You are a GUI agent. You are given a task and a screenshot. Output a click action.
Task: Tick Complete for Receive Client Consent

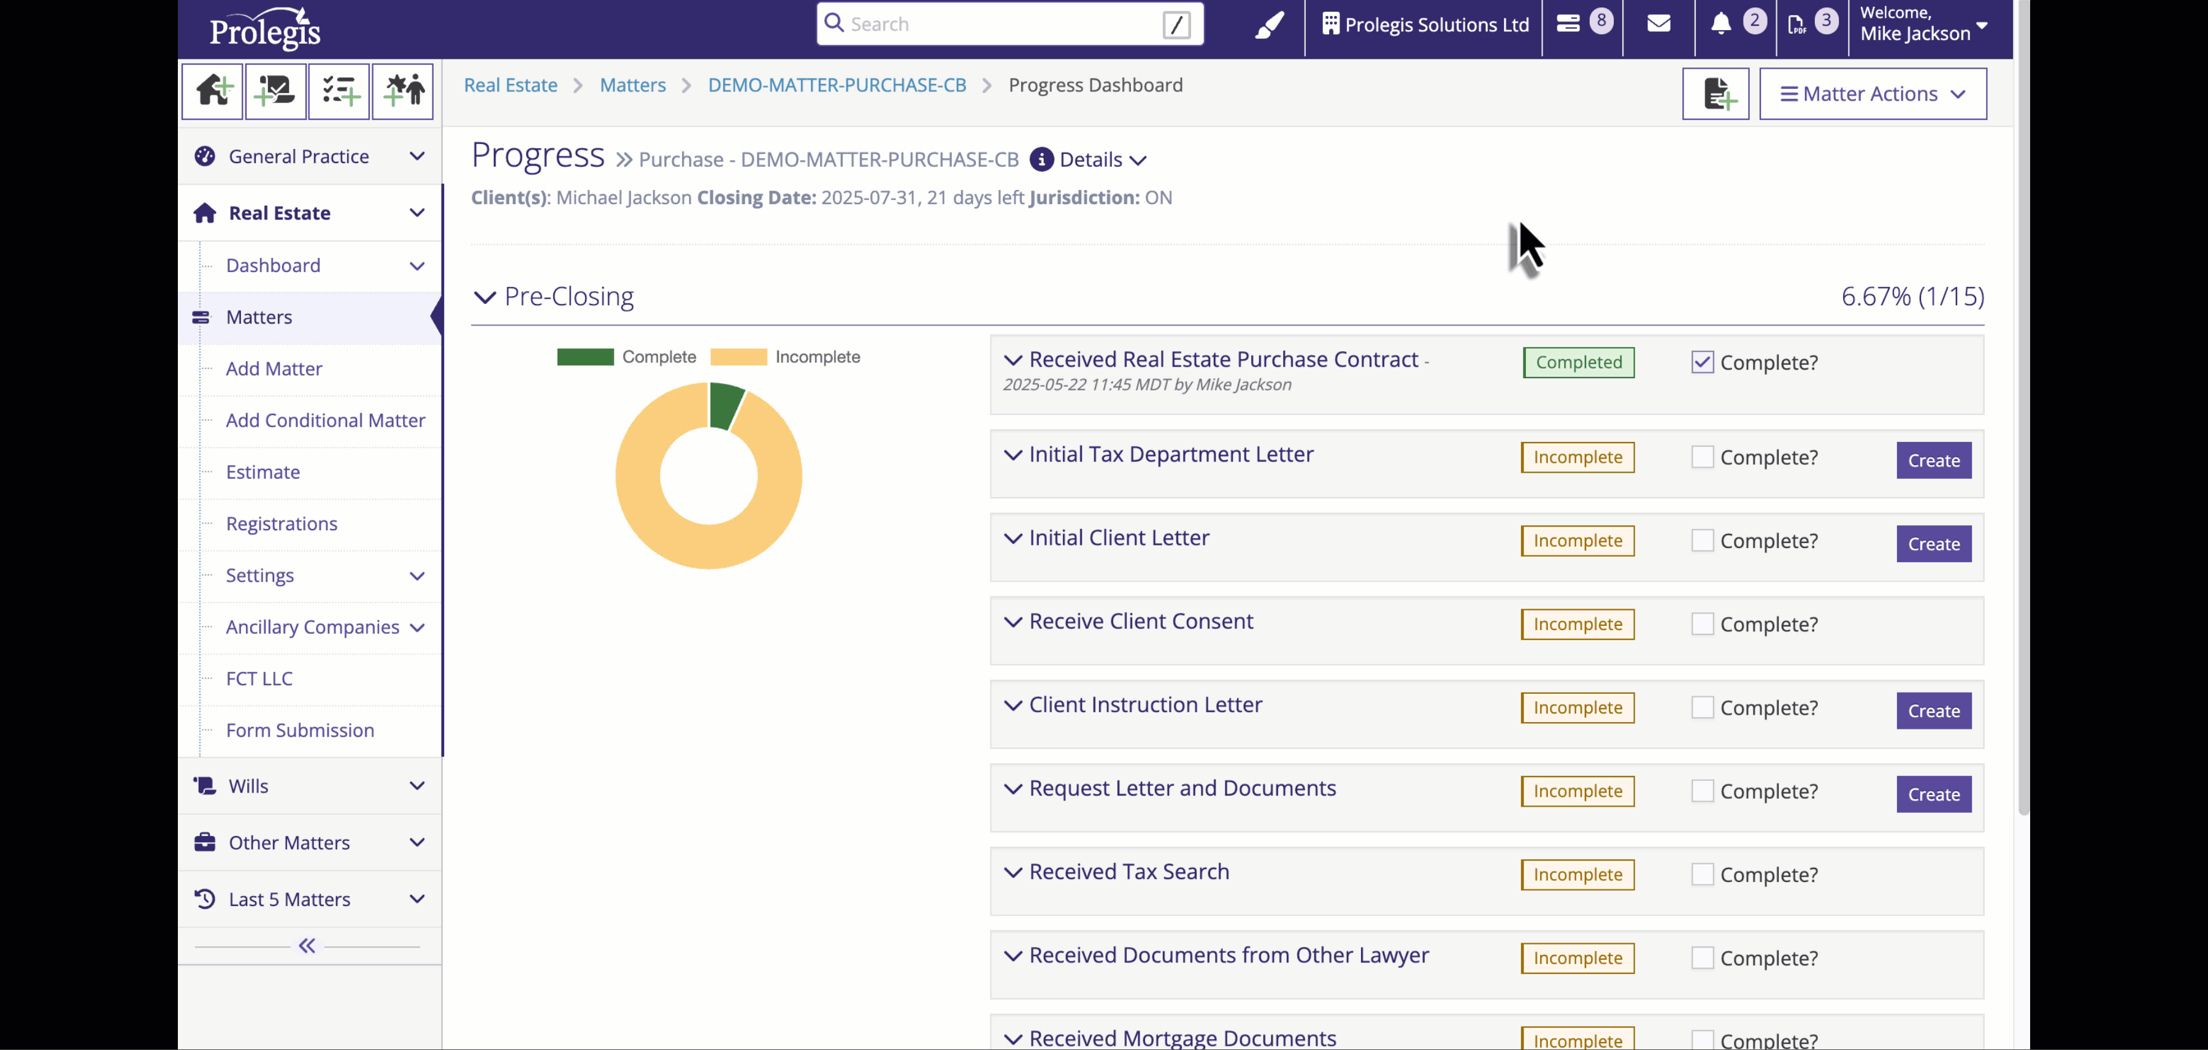[1702, 625]
